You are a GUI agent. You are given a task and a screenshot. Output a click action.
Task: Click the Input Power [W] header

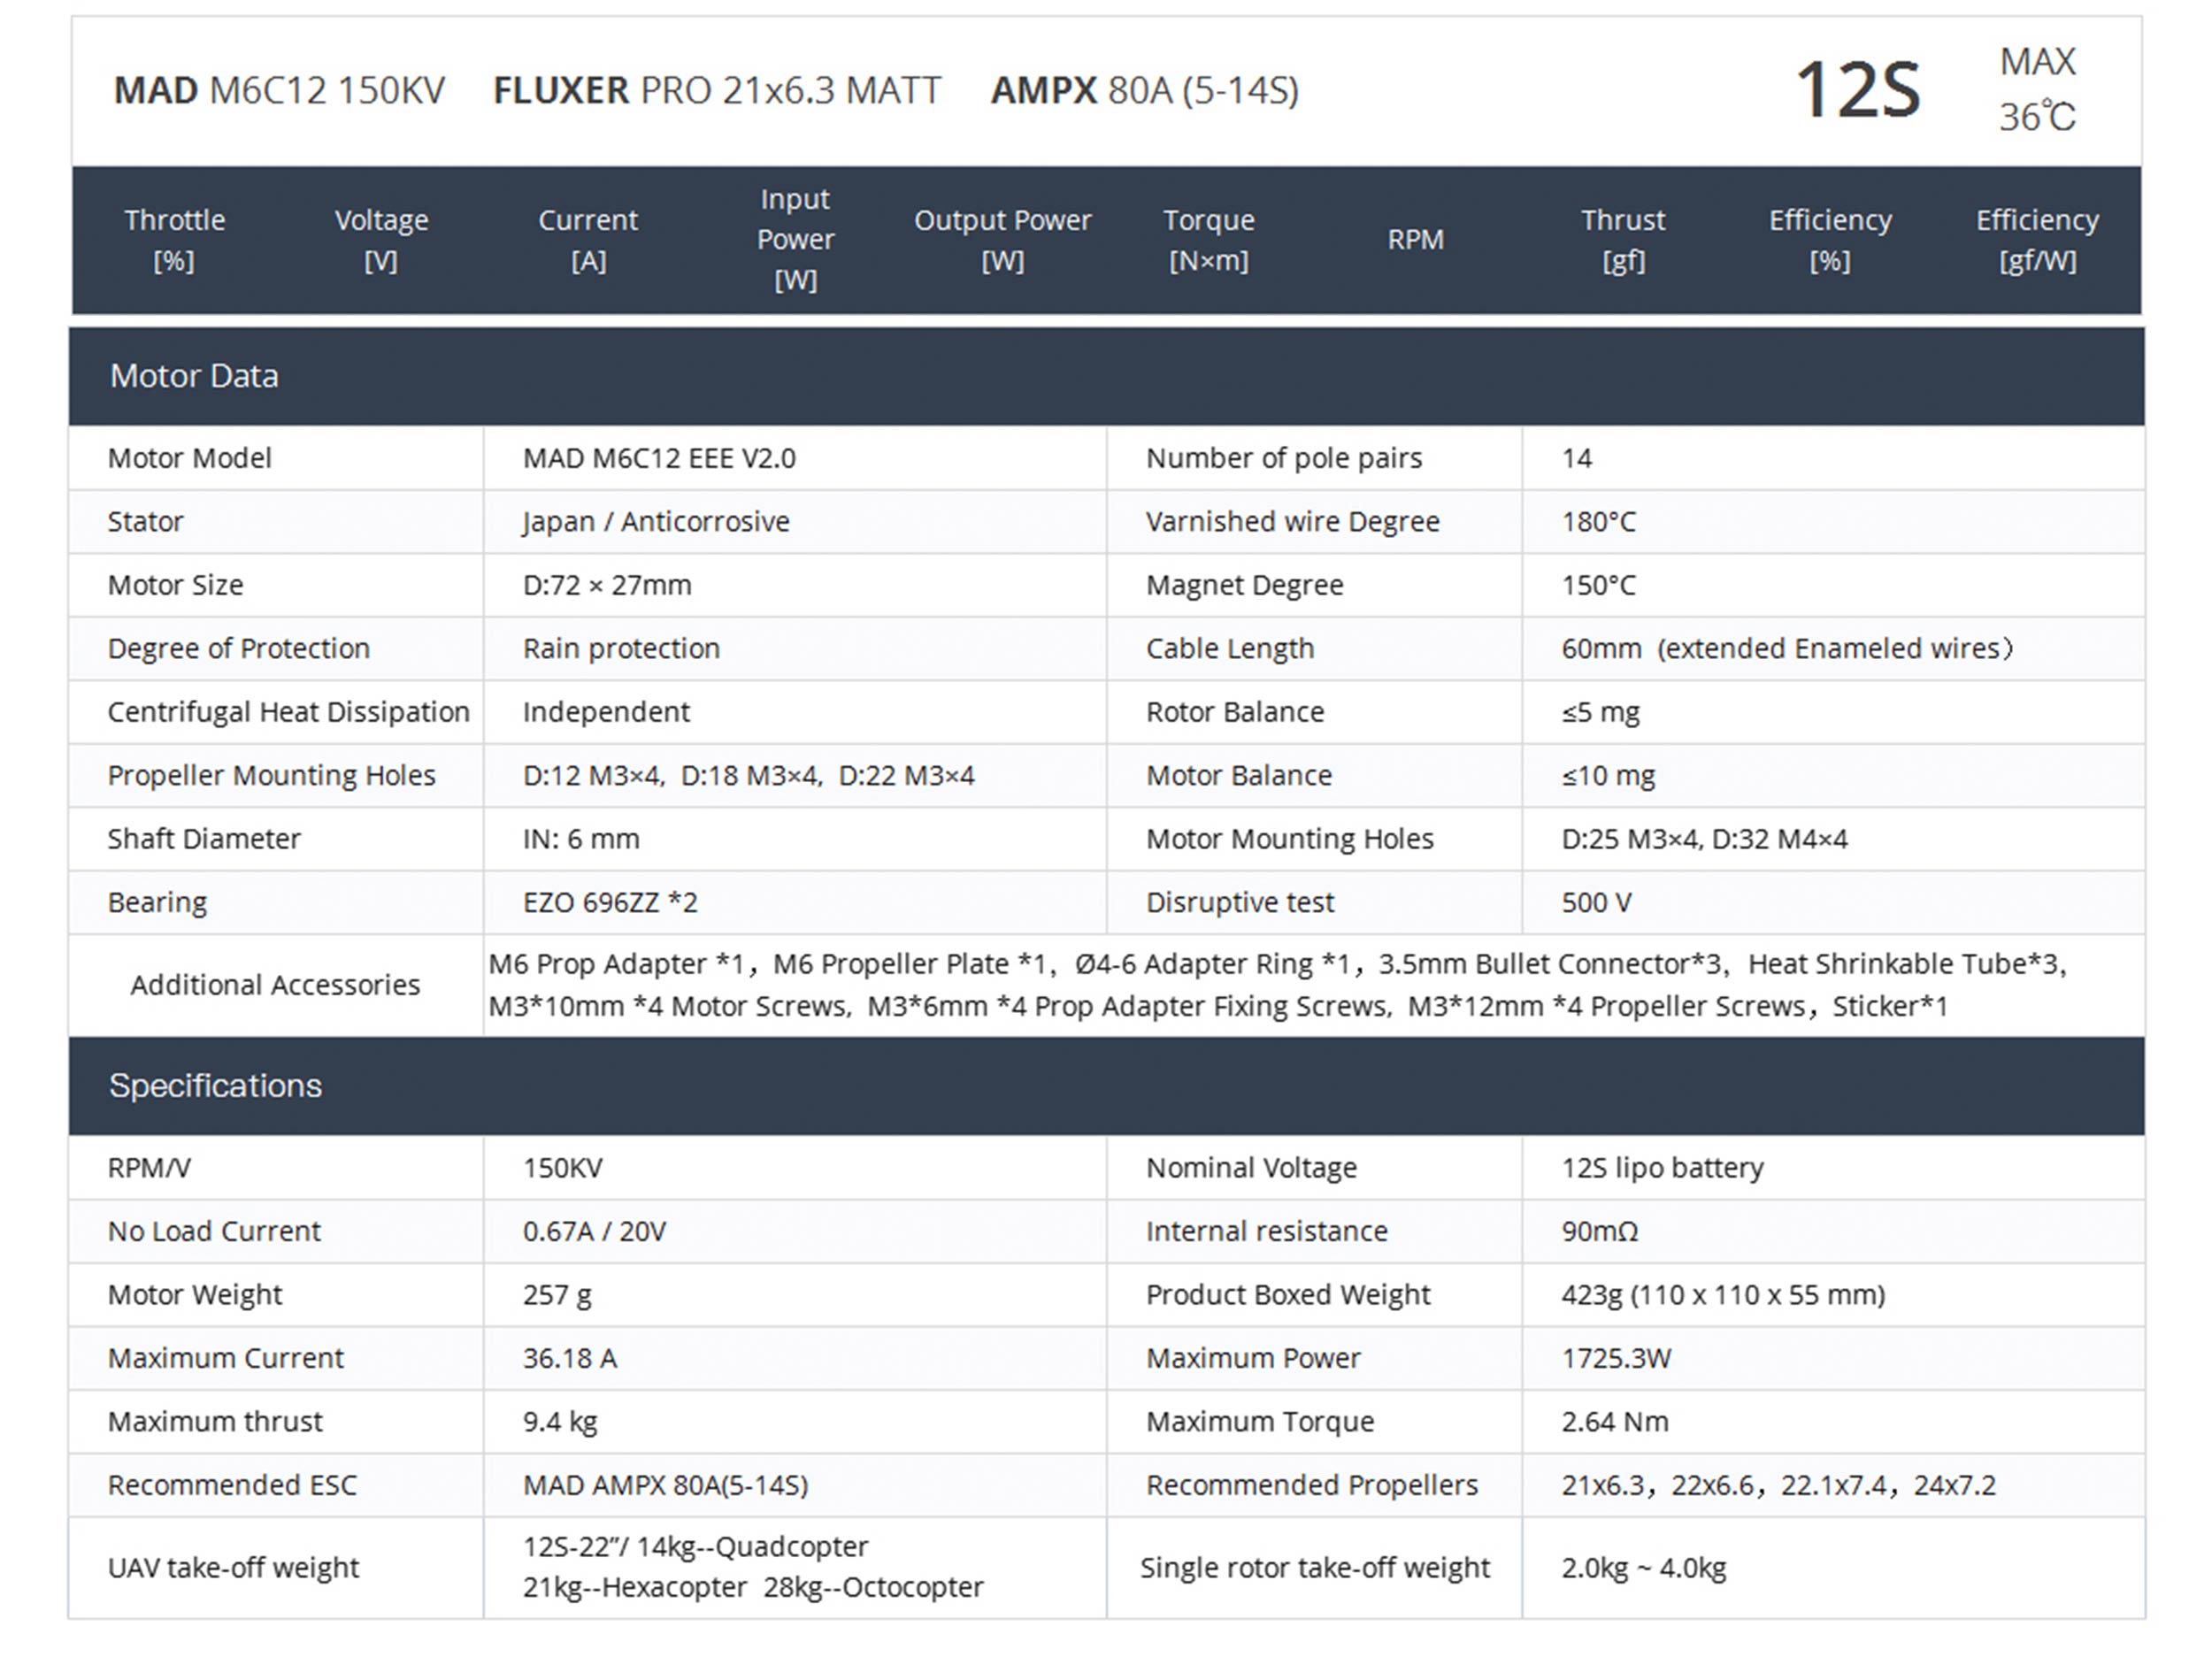tap(795, 240)
